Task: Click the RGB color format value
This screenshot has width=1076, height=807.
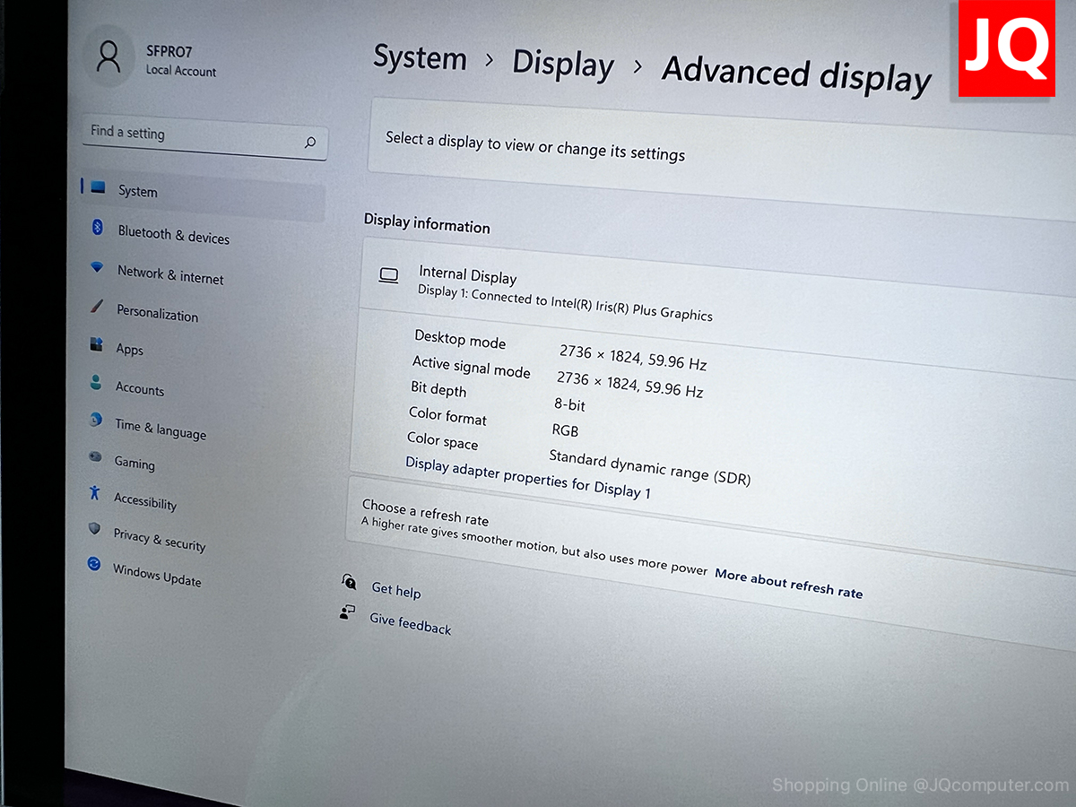Action: tap(565, 430)
